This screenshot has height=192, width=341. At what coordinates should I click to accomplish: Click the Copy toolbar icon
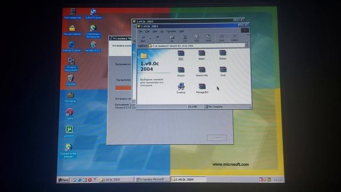pos(197,38)
